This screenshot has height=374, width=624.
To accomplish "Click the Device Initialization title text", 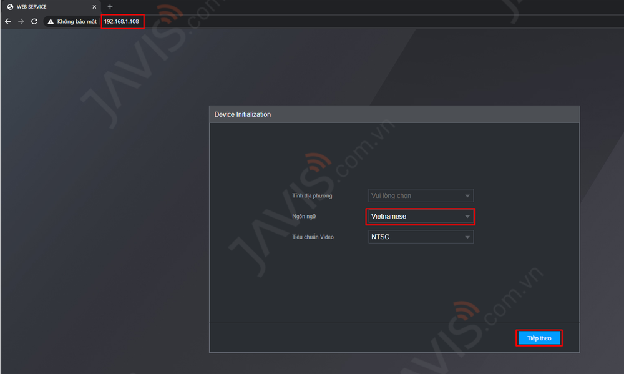I will 242,114.
